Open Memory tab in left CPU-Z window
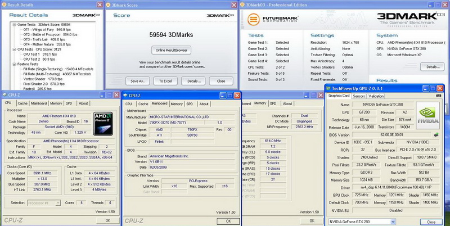Image resolution: width=450 pixels, height=226 pixels. pyautogui.click(x=56, y=103)
